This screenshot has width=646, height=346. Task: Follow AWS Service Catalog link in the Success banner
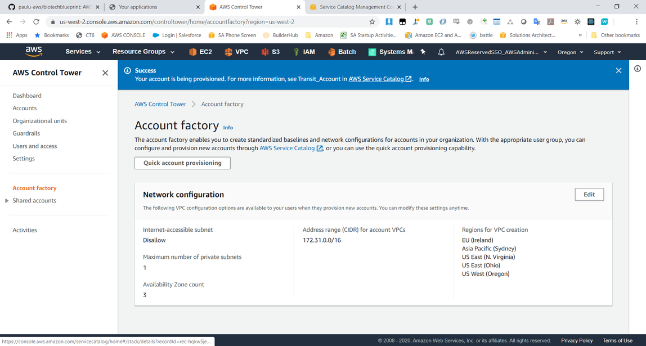pyautogui.click(x=380, y=79)
